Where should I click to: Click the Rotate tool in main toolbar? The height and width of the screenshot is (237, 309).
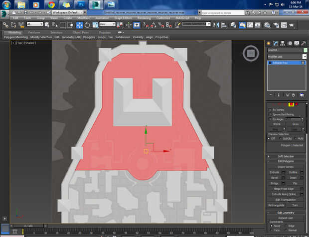(88, 24)
